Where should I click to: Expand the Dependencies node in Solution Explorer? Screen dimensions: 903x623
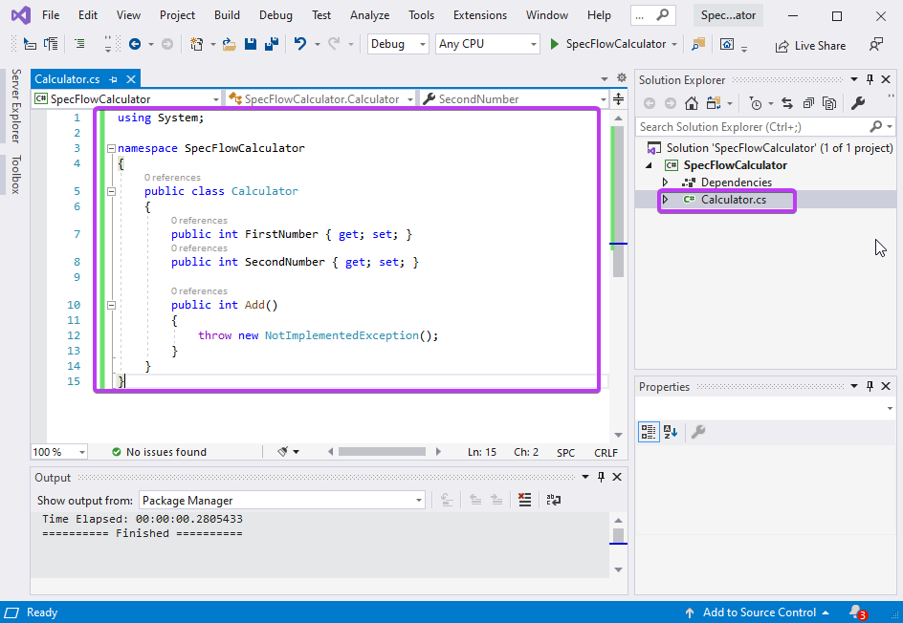click(x=666, y=183)
